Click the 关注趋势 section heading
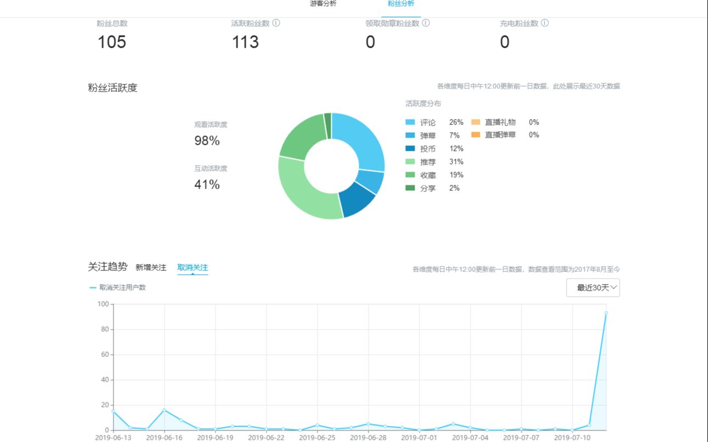 tap(107, 267)
